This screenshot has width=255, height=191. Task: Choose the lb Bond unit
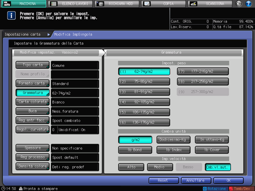pyautogui.click(x=135, y=150)
